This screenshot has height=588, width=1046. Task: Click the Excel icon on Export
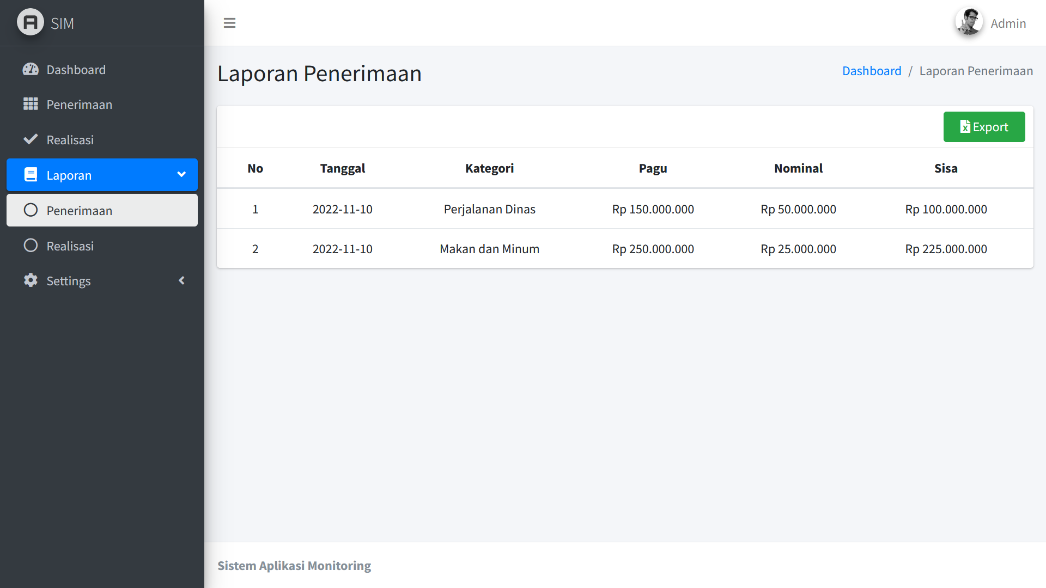coord(965,127)
